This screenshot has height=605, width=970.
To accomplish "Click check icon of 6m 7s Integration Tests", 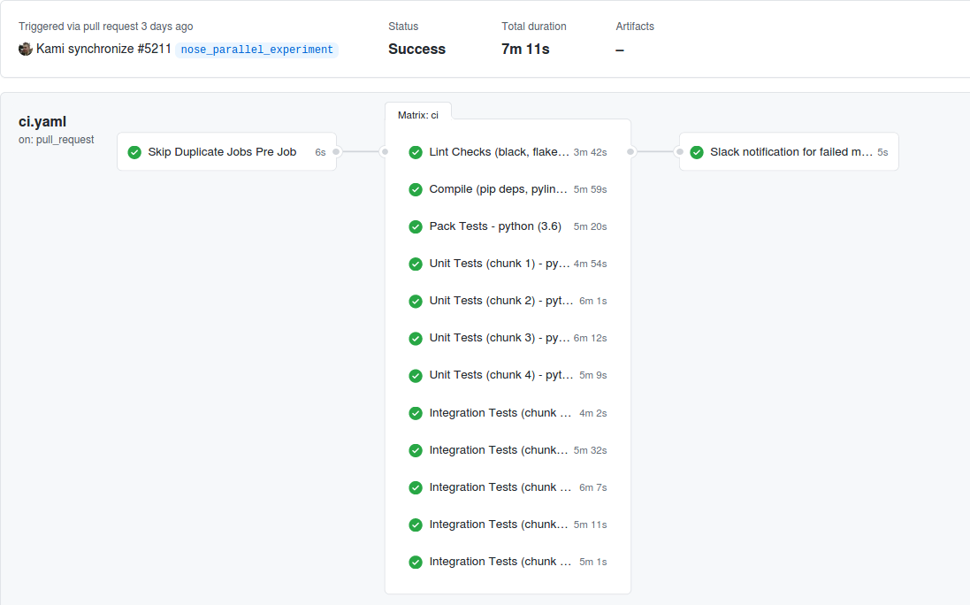I will pyautogui.click(x=416, y=487).
